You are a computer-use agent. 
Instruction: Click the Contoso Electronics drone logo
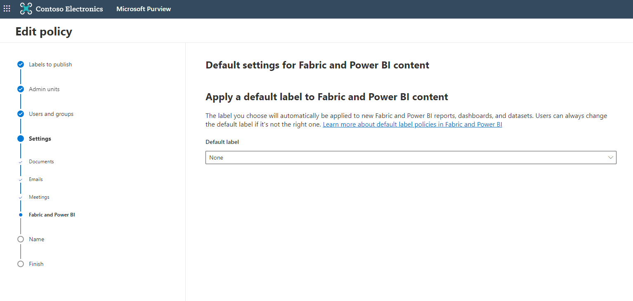[x=26, y=9]
